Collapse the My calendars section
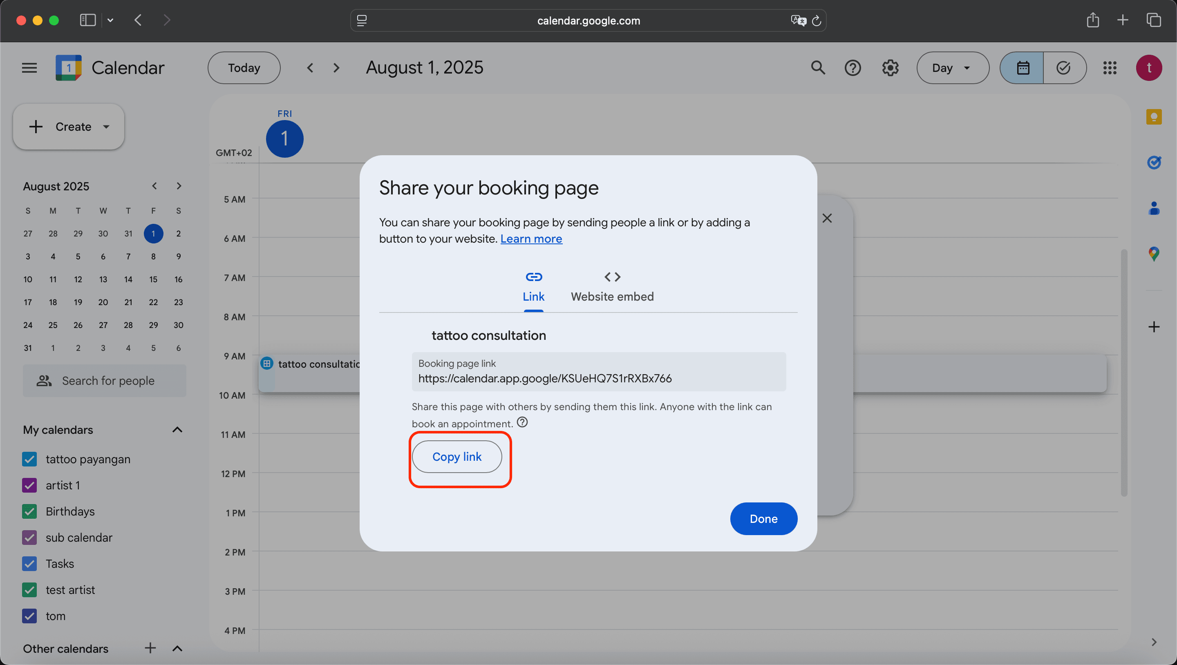 pyautogui.click(x=177, y=430)
